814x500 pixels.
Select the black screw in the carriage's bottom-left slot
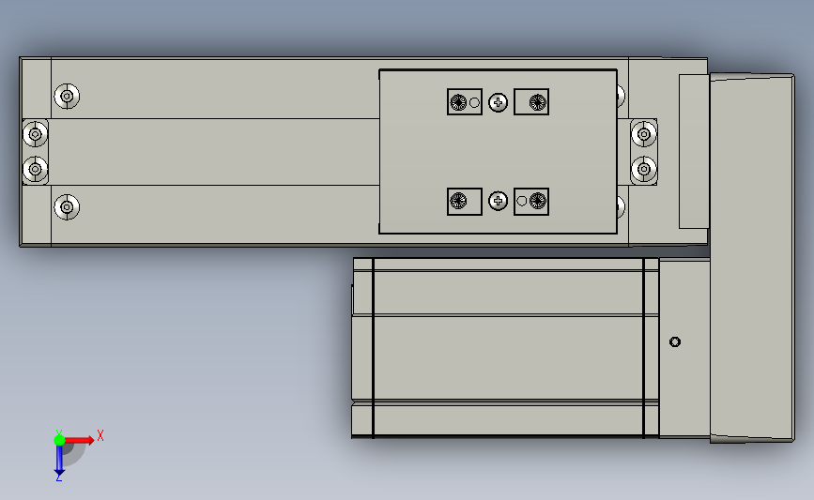pos(458,201)
